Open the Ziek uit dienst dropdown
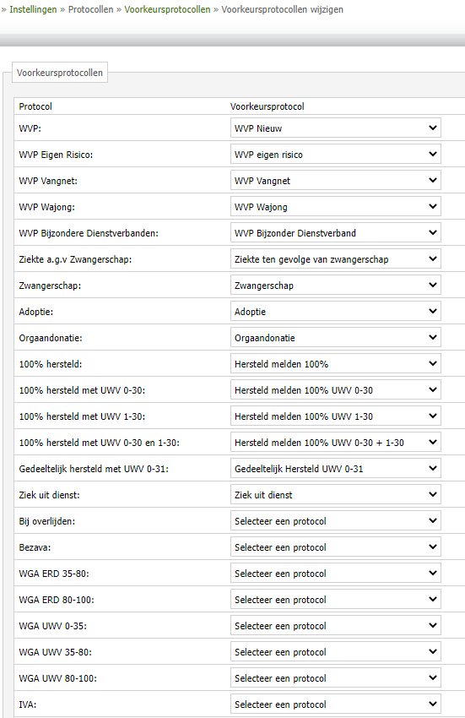This screenshot has height=718, width=465. (x=336, y=494)
